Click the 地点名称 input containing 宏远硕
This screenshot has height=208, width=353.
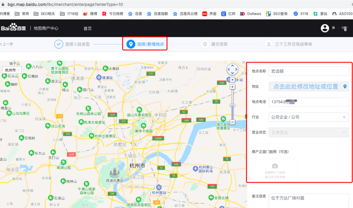(308, 71)
